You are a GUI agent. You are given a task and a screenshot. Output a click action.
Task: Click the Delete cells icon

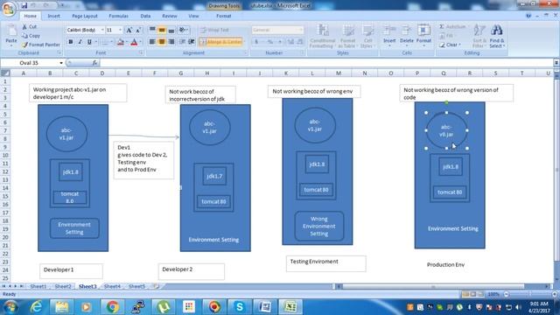406,30
